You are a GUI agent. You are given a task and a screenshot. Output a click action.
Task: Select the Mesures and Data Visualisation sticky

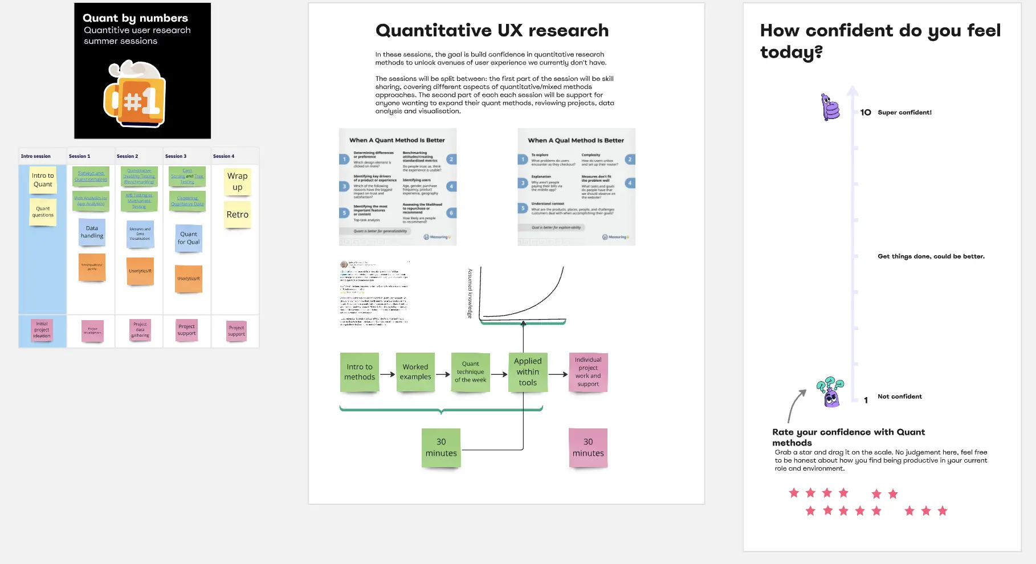pos(140,234)
